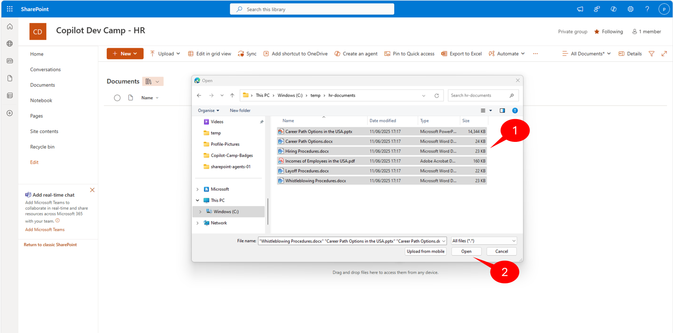The width and height of the screenshot is (673, 333).
Task: Open the account profile circle
Action: 664,9
